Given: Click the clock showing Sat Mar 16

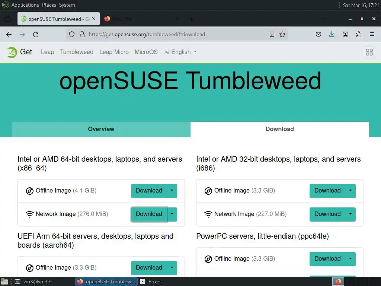Looking at the screenshot, I should point(361,5).
